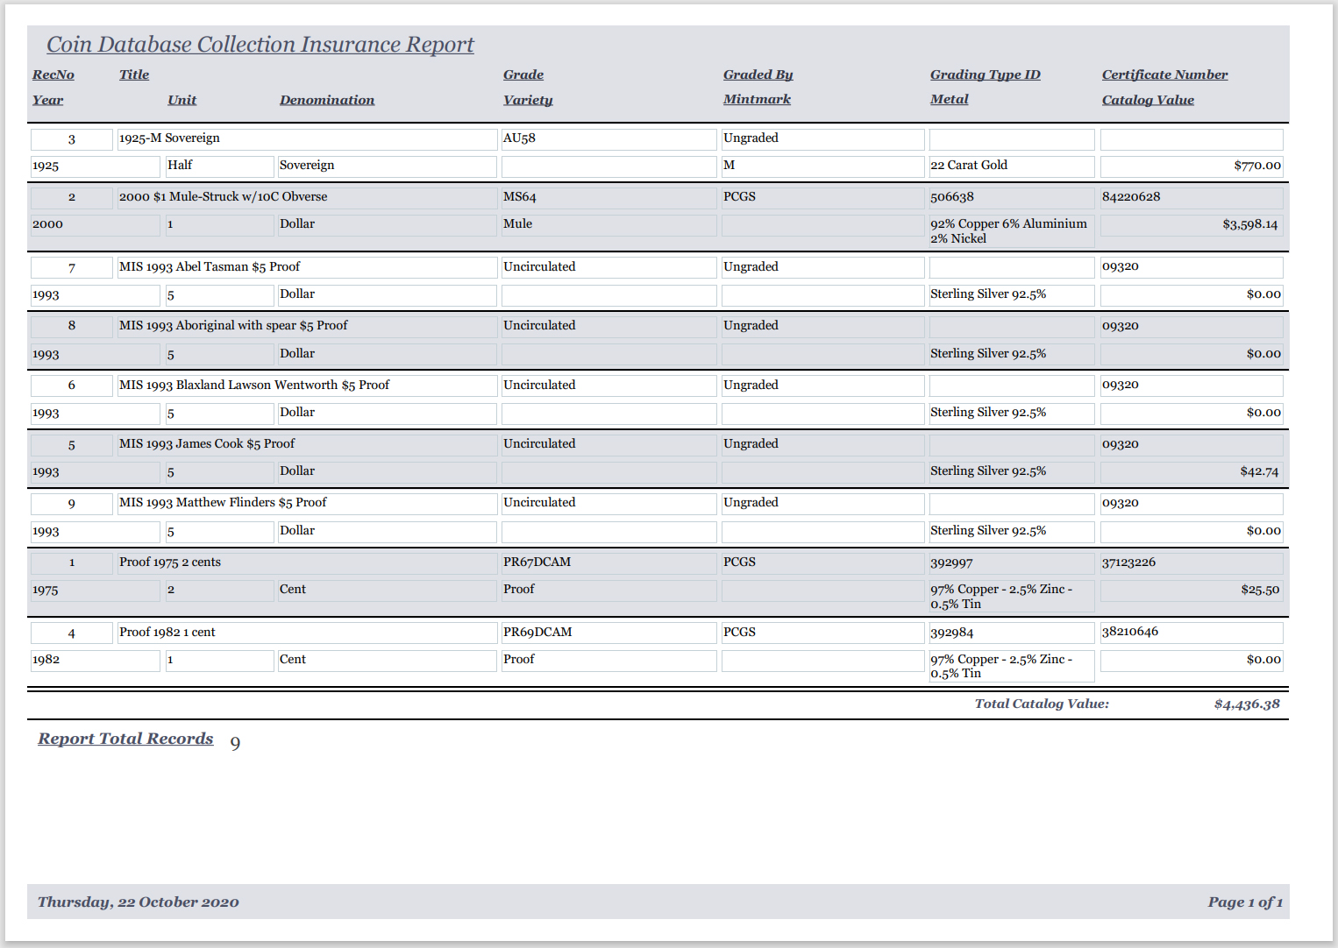Click grading type ID 506638
This screenshot has width=1338, height=948.
tap(1012, 197)
